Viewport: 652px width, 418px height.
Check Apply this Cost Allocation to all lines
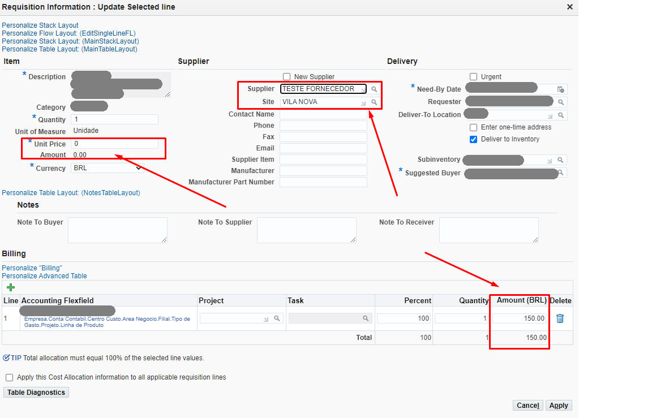tap(9, 377)
